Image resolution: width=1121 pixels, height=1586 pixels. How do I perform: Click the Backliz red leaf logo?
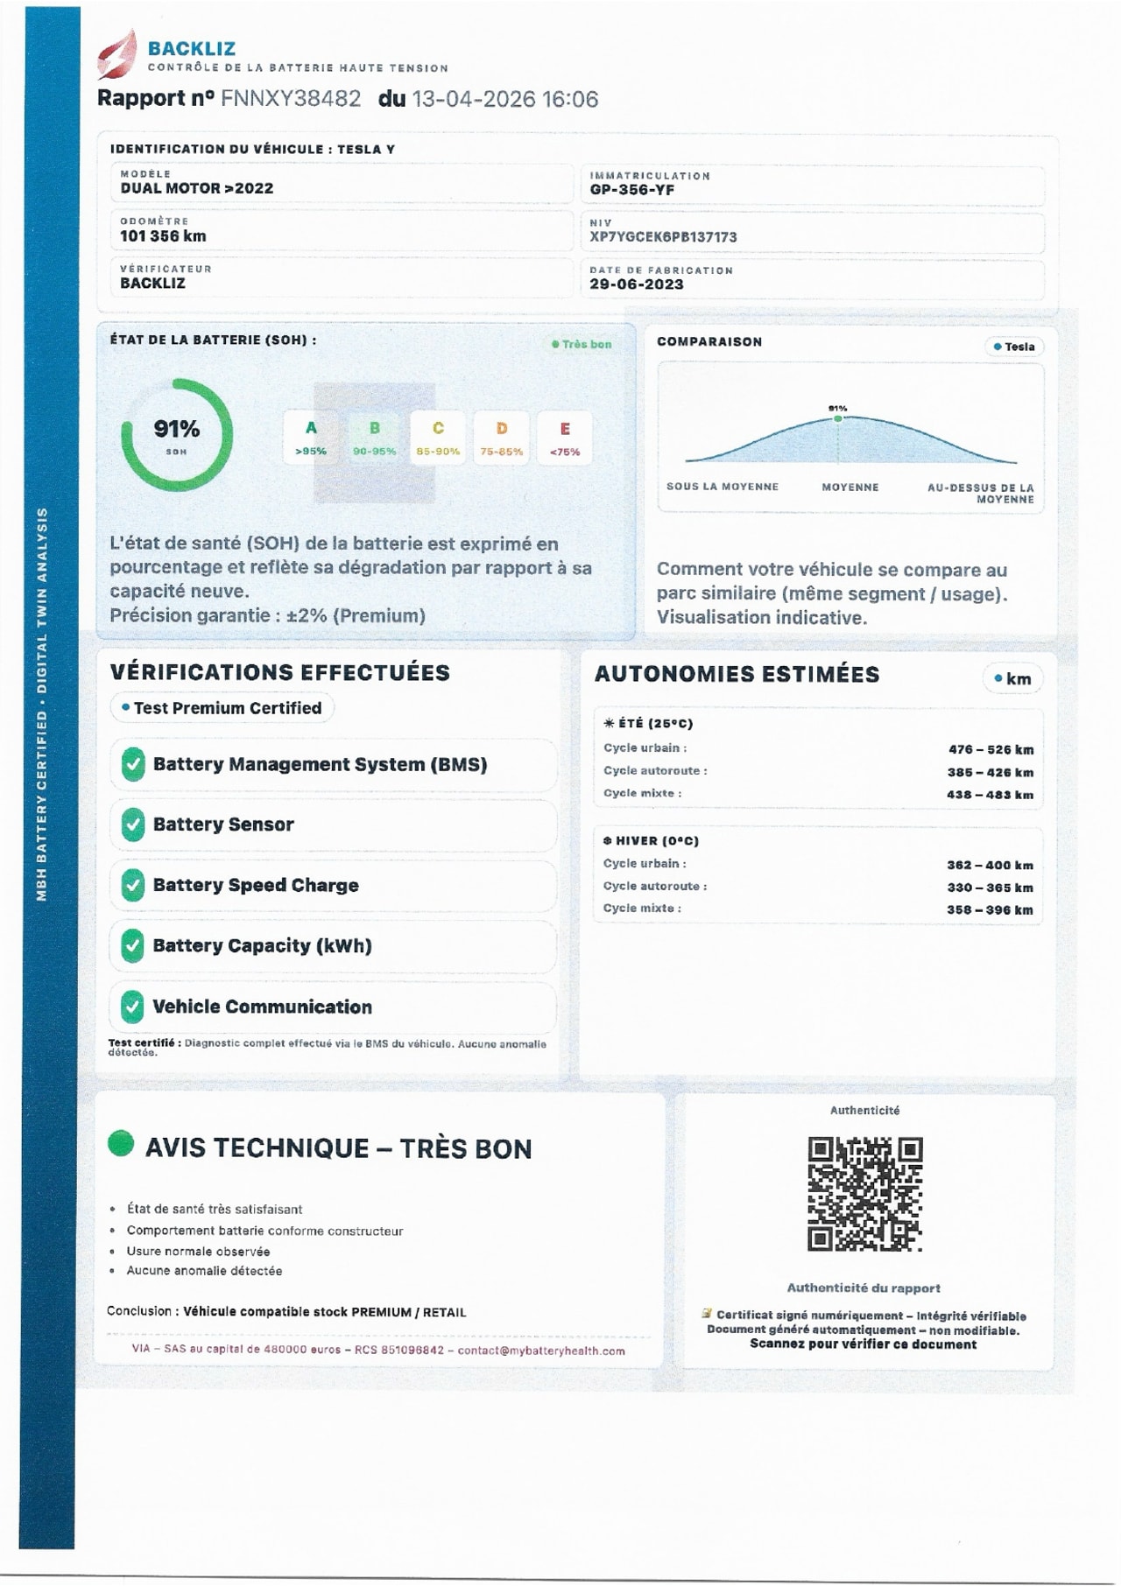pos(117,53)
